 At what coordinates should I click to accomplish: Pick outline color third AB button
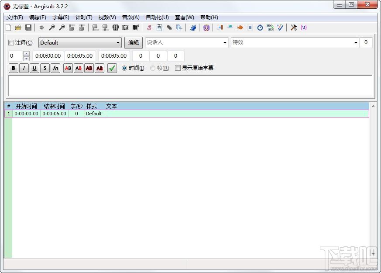[x=89, y=68]
